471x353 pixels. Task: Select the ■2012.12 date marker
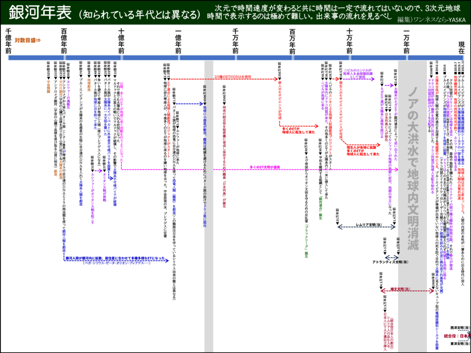(x=437, y=69)
